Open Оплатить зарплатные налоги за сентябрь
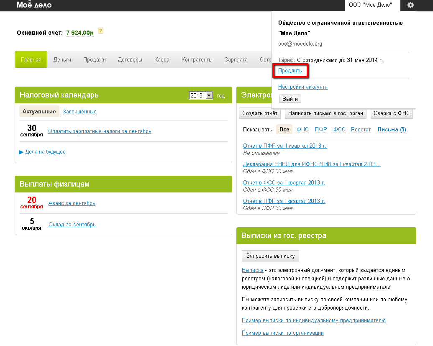Viewport: 433px width, 346px height. point(100,131)
